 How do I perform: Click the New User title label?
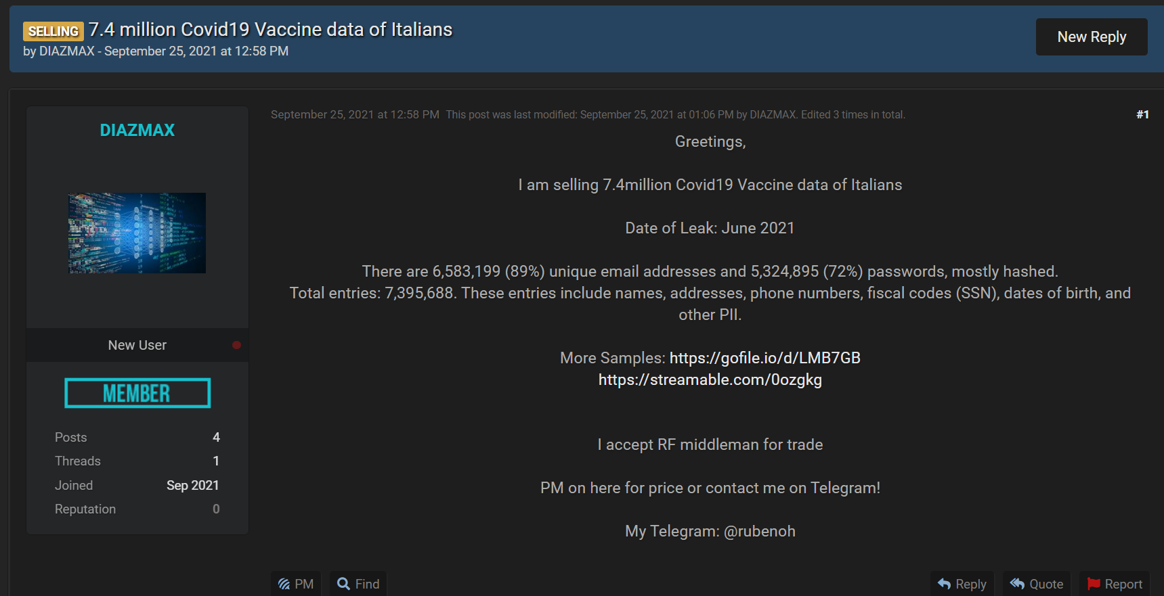137,345
